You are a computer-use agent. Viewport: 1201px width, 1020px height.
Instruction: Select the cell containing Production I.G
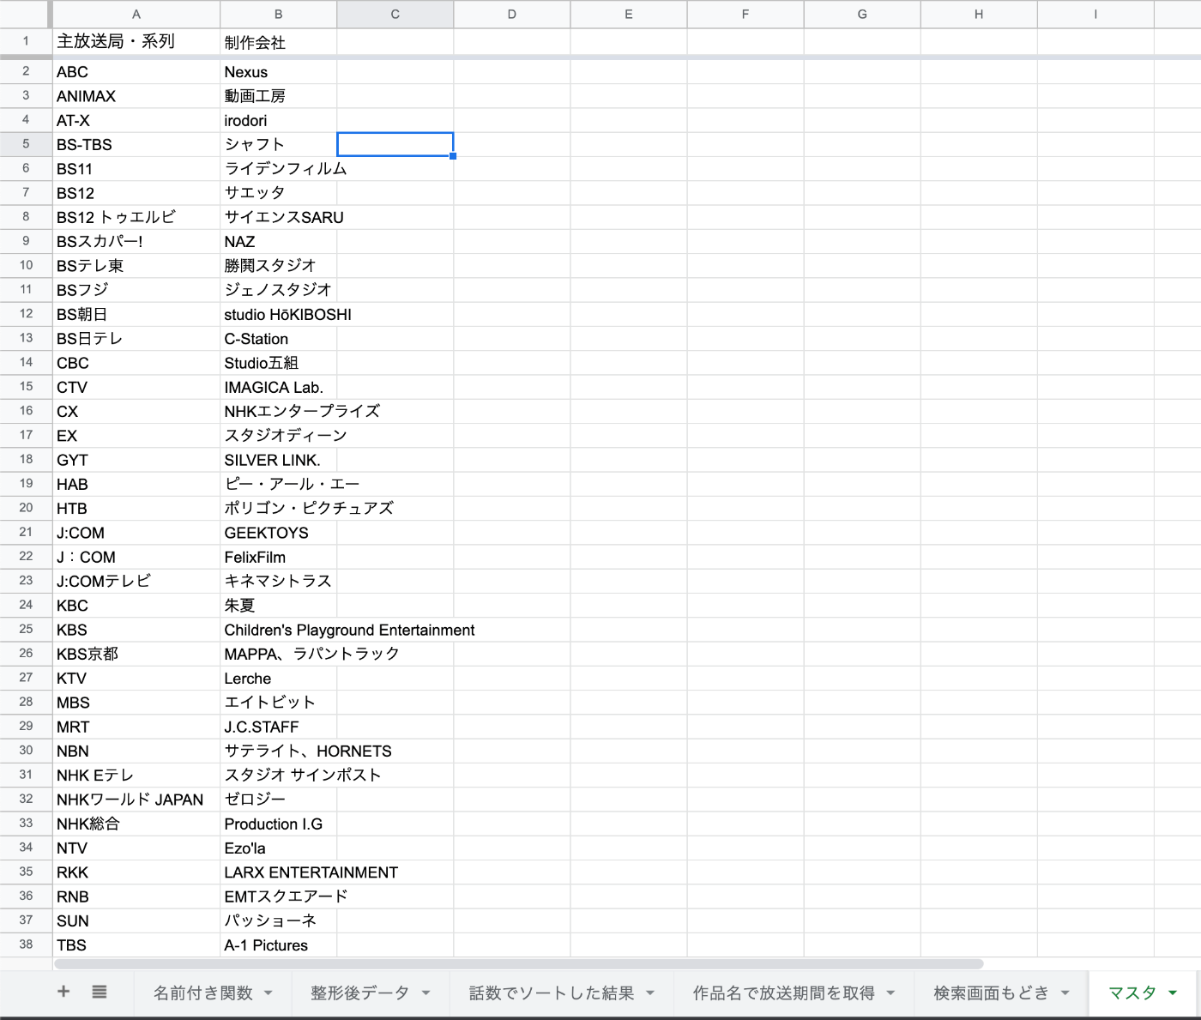coord(279,824)
